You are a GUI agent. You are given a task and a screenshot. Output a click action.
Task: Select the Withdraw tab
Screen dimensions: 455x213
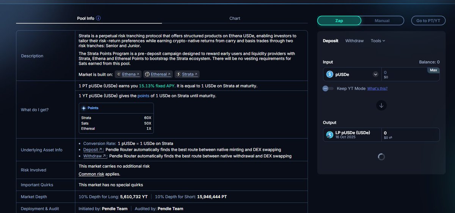tap(354, 41)
